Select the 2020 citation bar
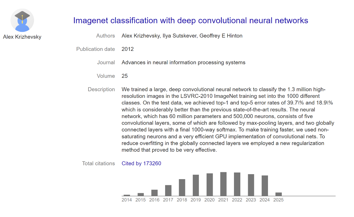This screenshot has height=217, width=354. click(x=210, y=185)
